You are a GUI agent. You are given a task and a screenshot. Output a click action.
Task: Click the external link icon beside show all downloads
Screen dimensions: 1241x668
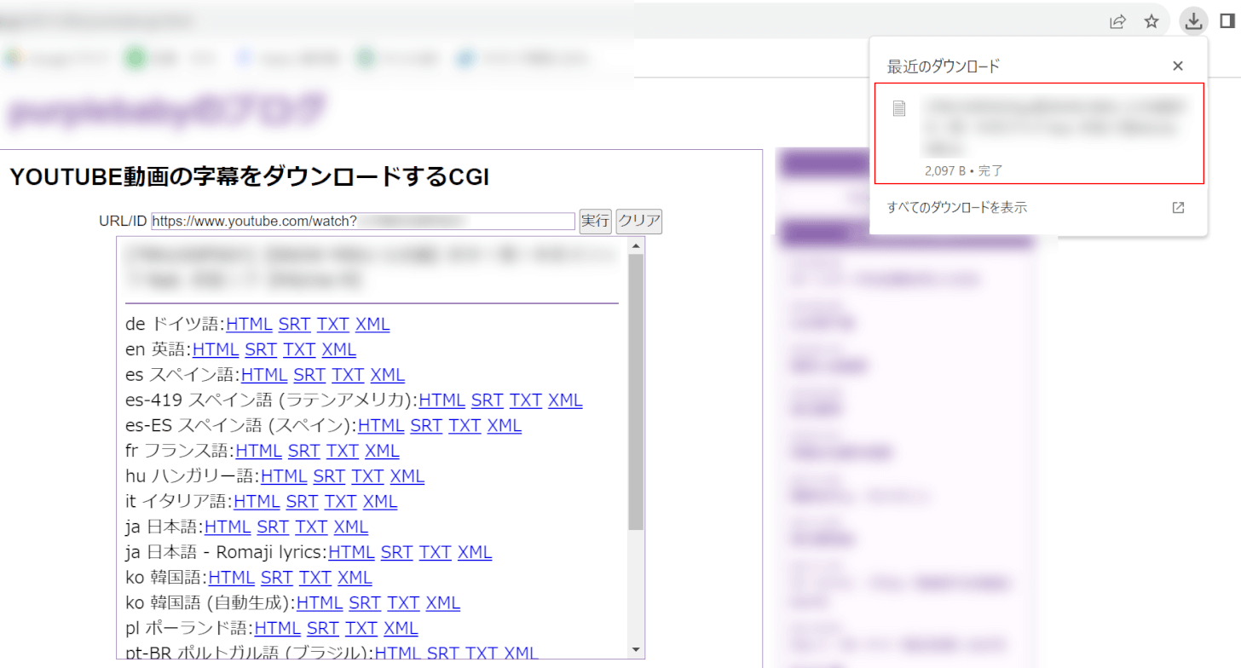pyautogui.click(x=1178, y=207)
